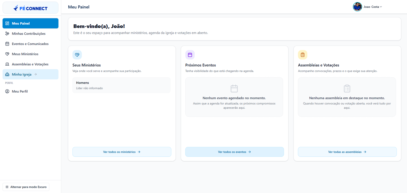The image size is (407, 193).
Task: Click the empty events calendar placeholder icon
Action: 234,88
